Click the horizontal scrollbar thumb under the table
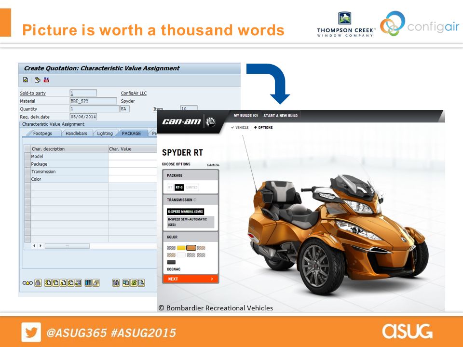Screen dimensions: 463x347 [x=67, y=246]
